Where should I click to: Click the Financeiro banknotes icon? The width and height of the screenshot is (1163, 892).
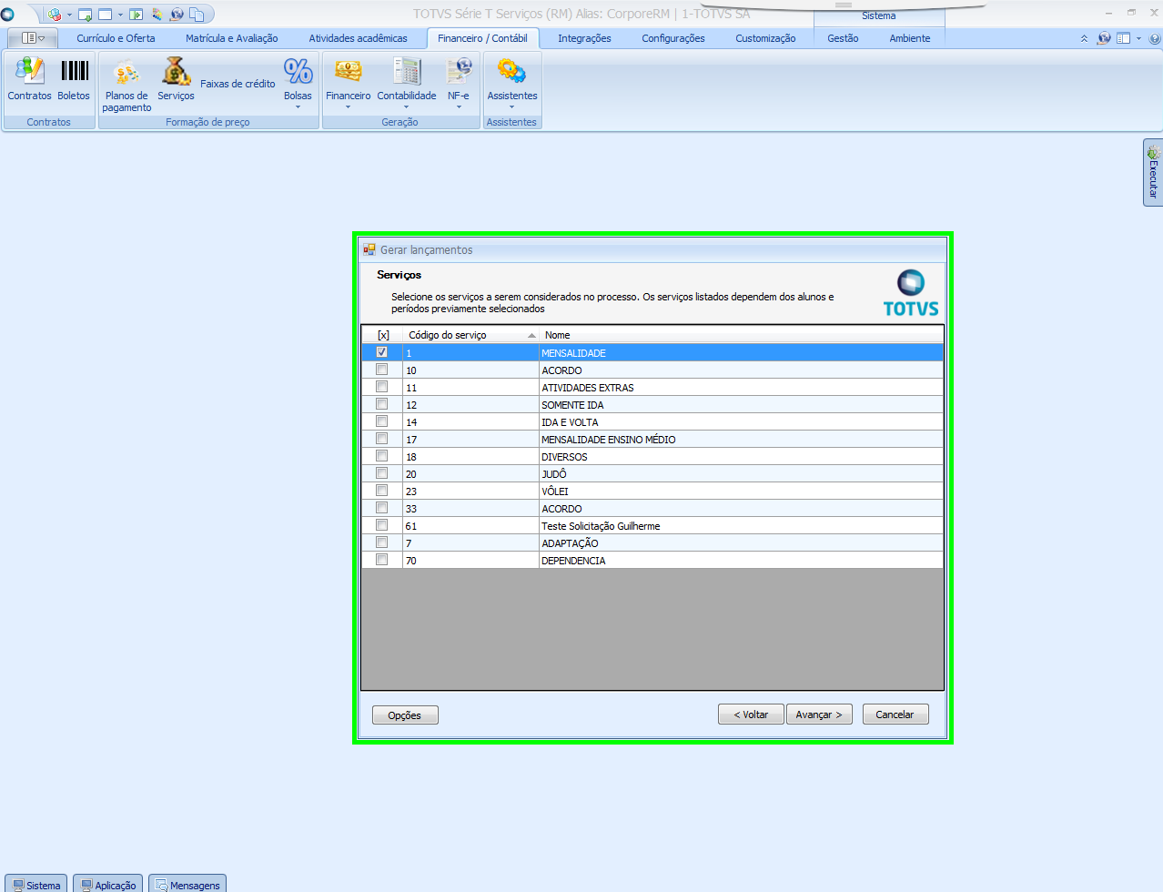(348, 71)
